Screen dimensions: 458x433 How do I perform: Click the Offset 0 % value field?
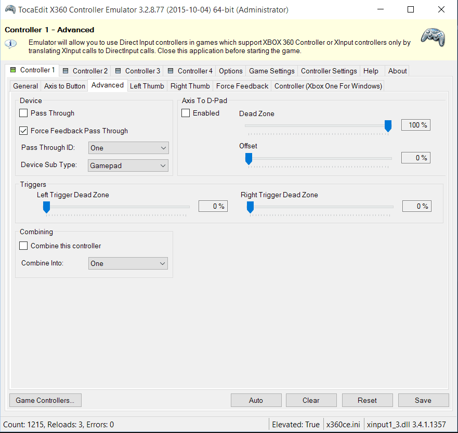[x=416, y=158]
